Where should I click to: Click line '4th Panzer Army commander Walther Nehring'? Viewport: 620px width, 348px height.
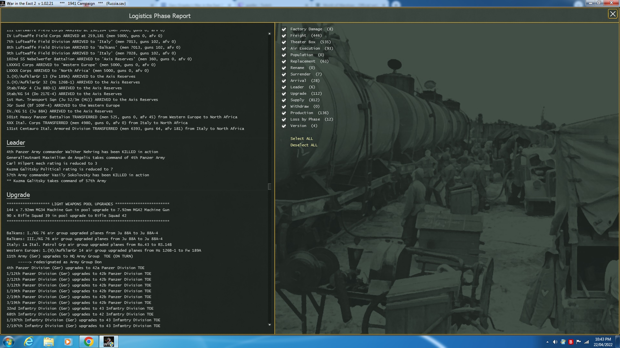coord(82,152)
